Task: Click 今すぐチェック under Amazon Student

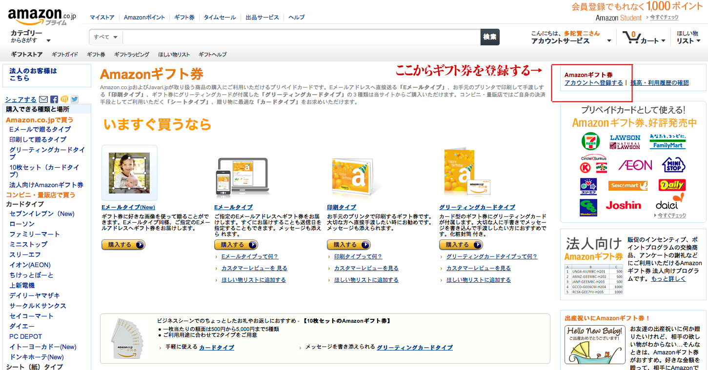Action: point(665,18)
